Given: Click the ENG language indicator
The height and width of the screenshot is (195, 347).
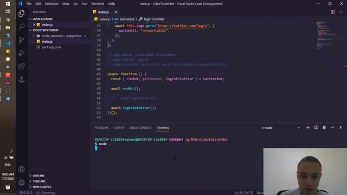Looking at the screenshot, I should [x=8, y=165].
